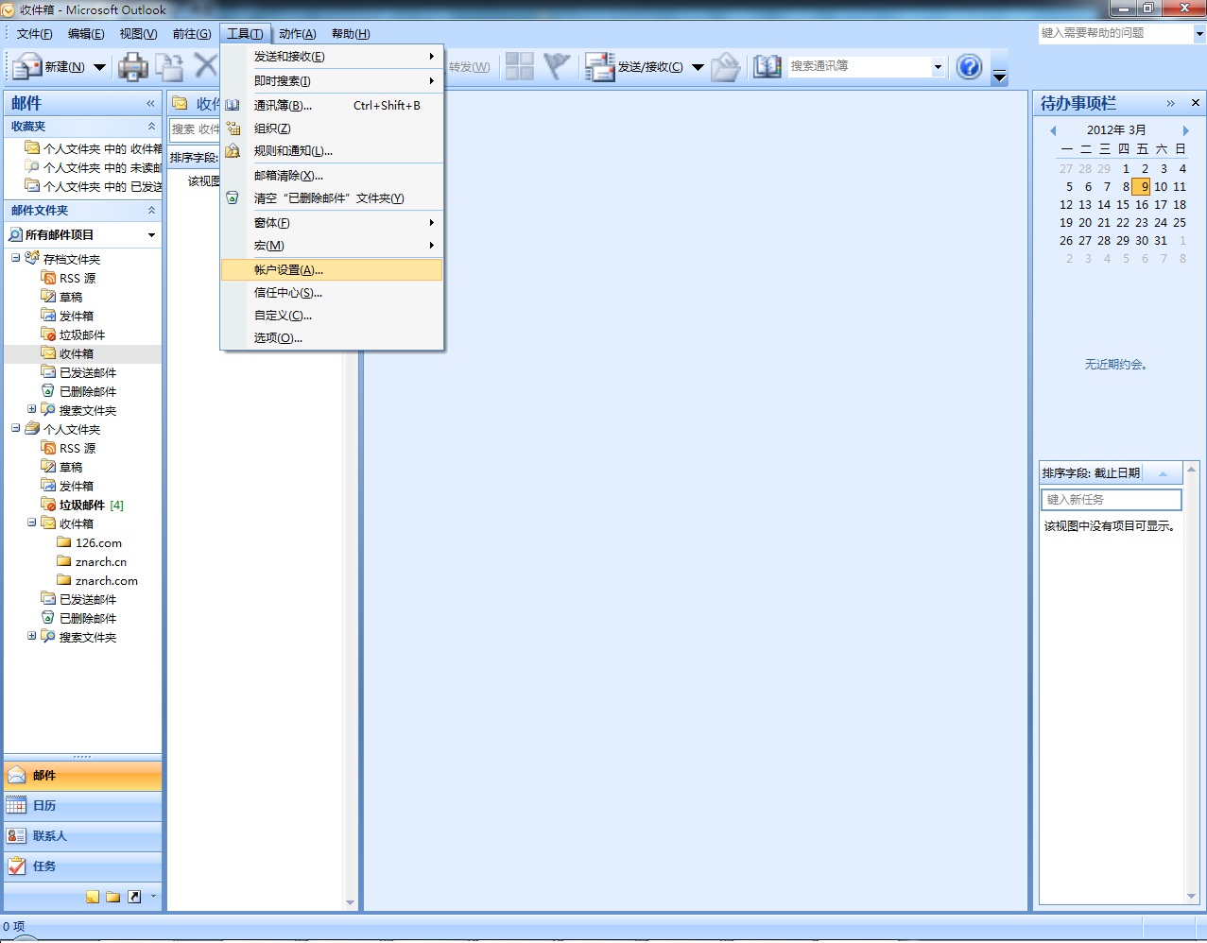Collapse the 个人文件夹 tree node
Viewport: 1207px width, 943px height.
click(x=16, y=428)
